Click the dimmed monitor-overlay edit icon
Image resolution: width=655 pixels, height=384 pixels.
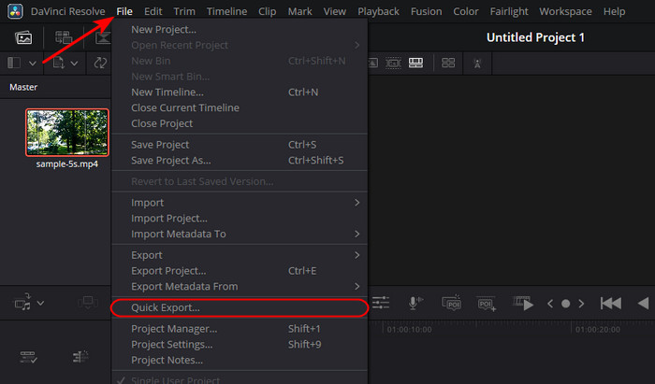(x=88, y=303)
